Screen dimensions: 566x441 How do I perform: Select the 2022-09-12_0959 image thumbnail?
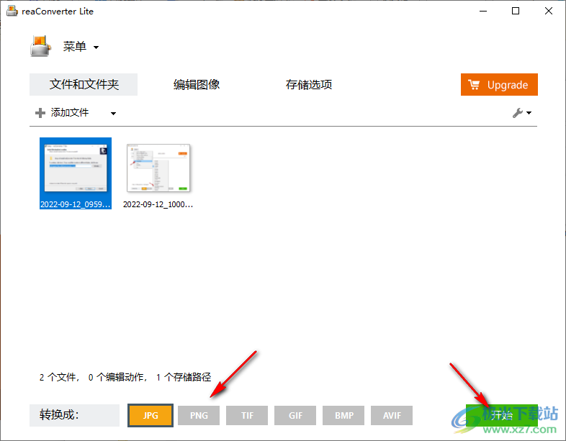click(x=76, y=173)
